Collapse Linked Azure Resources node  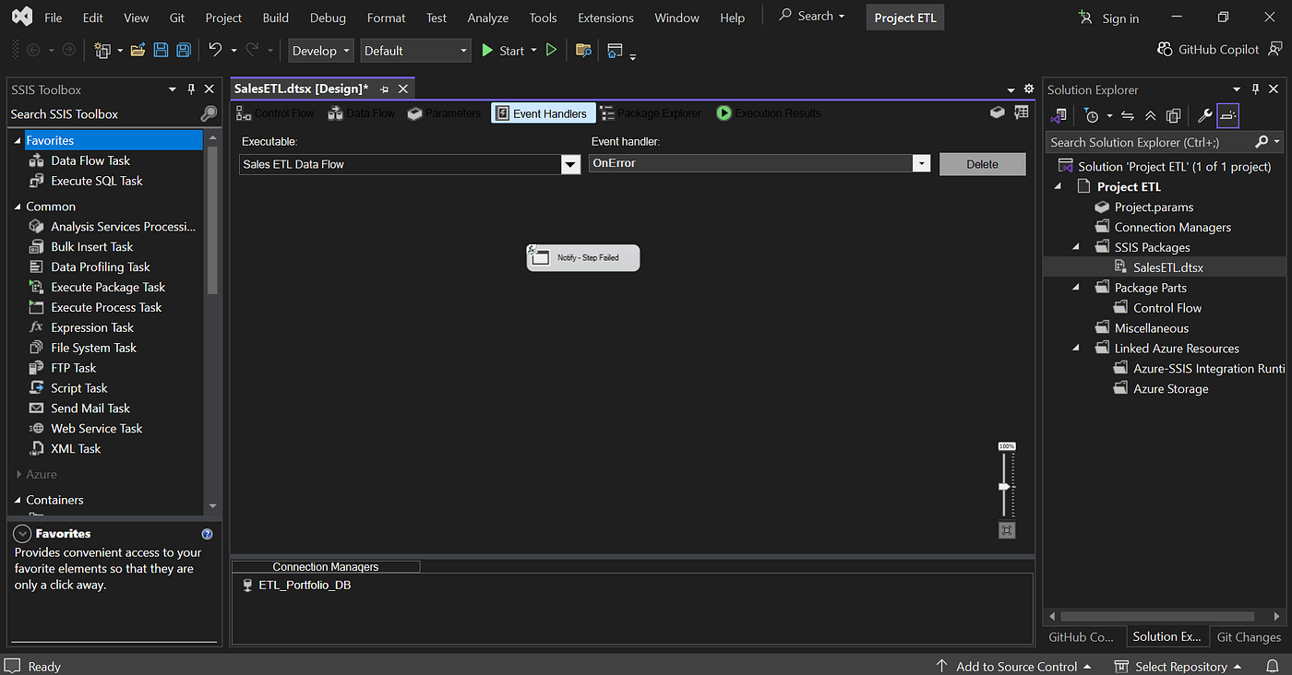click(x=1077, y=349)
